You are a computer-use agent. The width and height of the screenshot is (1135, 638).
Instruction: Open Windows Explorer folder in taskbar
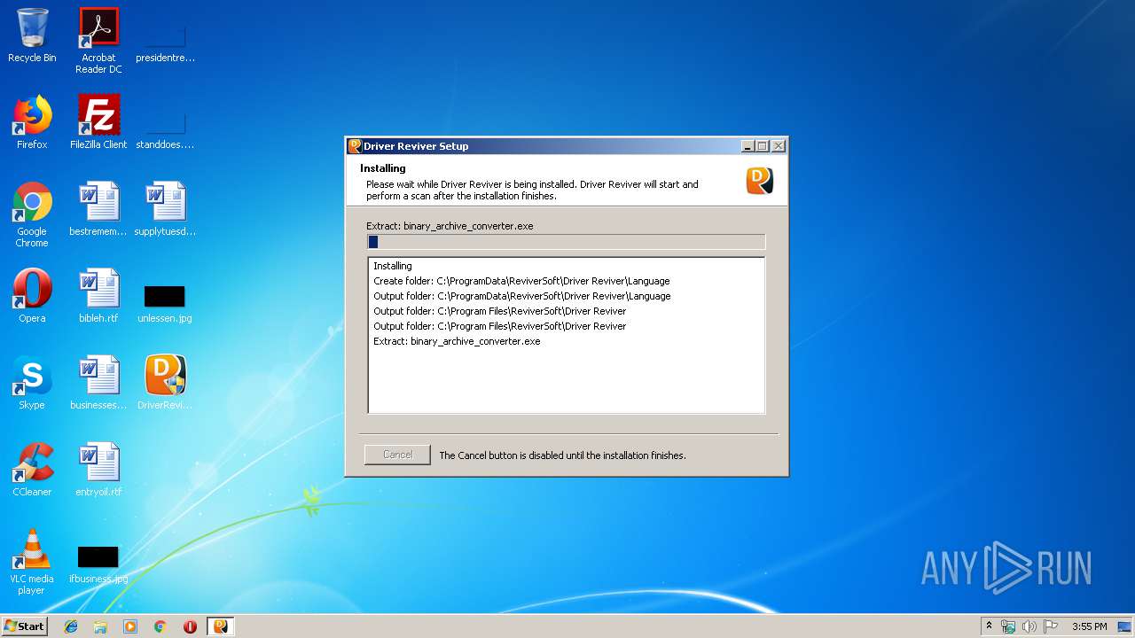[100, 626]
